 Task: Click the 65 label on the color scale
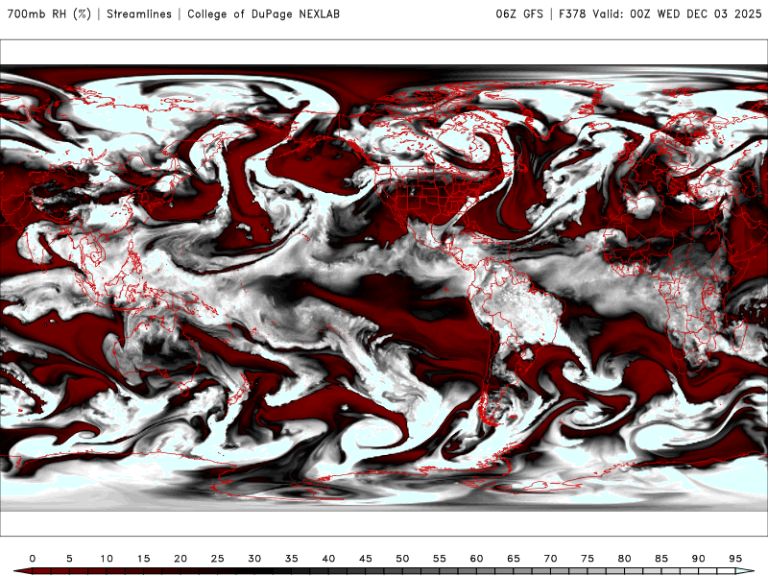point(514,559)
